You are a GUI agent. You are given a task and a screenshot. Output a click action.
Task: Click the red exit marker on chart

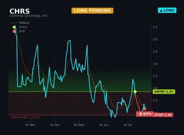tap(145, 109)
